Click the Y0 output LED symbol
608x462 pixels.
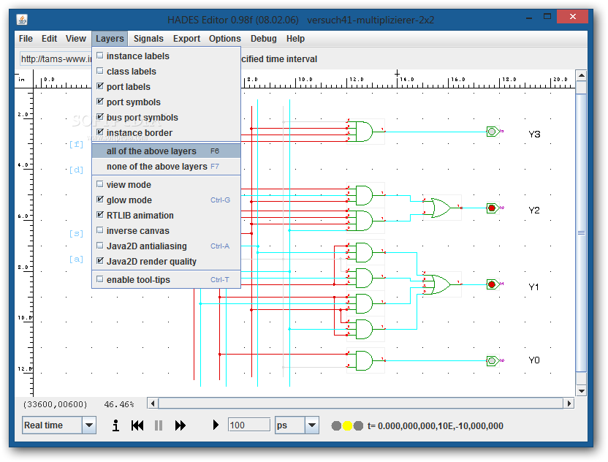click(x=493, y=361)
